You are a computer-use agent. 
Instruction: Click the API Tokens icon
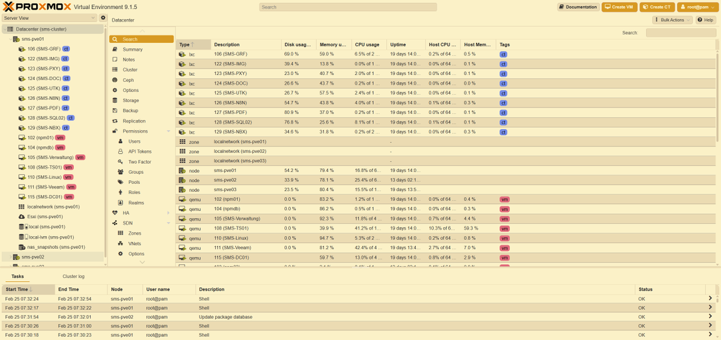click(x=121, y=151)
